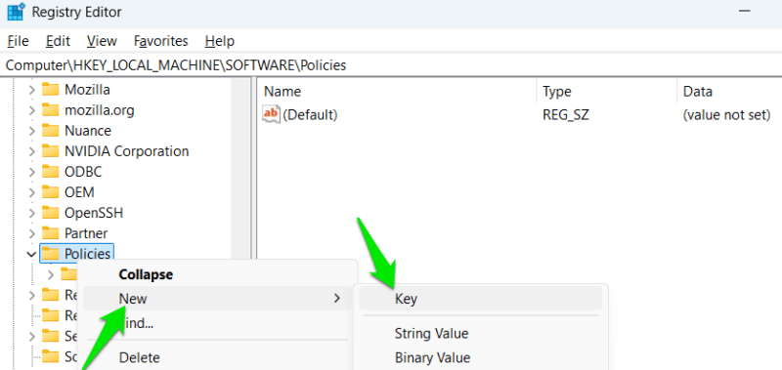Create a new Binary Value

[480, 357]
